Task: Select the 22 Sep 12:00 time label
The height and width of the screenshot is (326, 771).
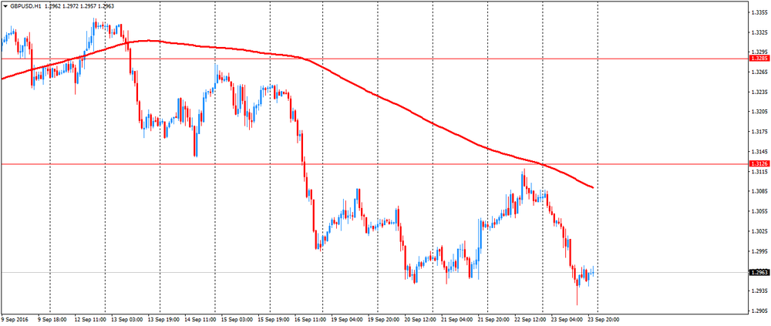Action: click(531, 319)
